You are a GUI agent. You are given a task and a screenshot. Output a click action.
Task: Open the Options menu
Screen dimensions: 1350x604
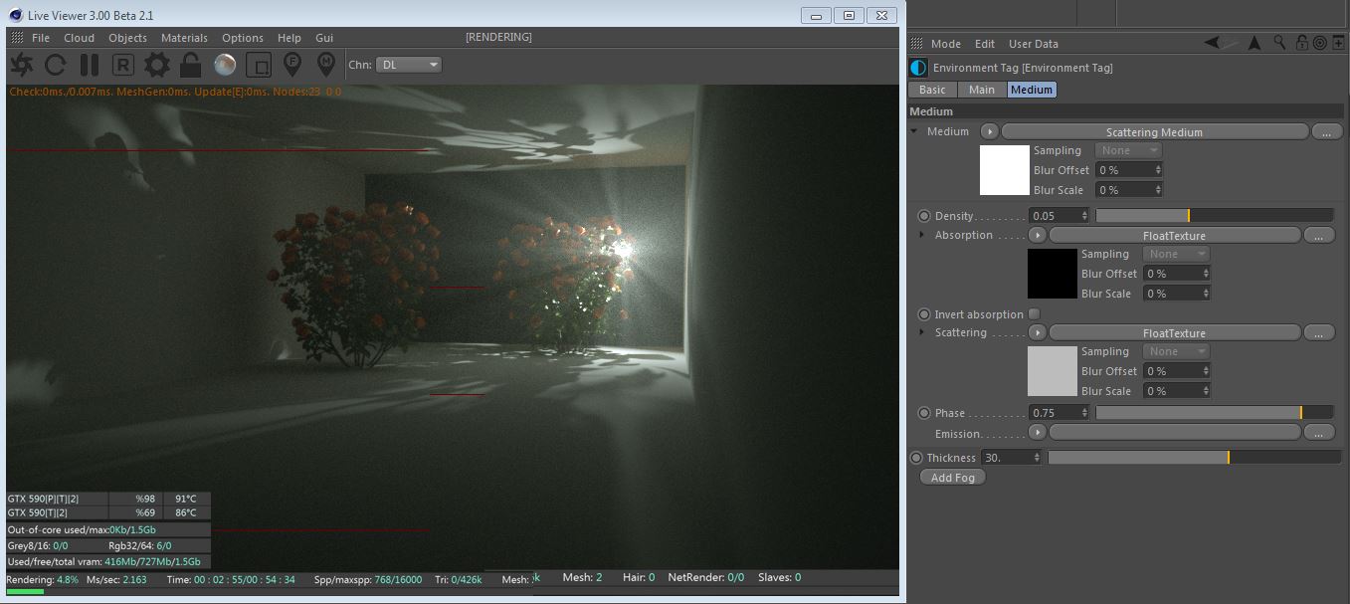[243, 38]
